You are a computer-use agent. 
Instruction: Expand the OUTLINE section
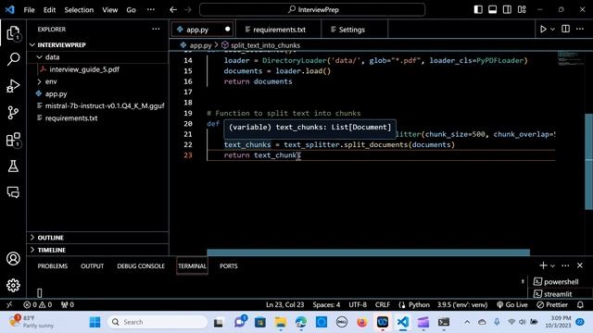click(x=98, y=238)
